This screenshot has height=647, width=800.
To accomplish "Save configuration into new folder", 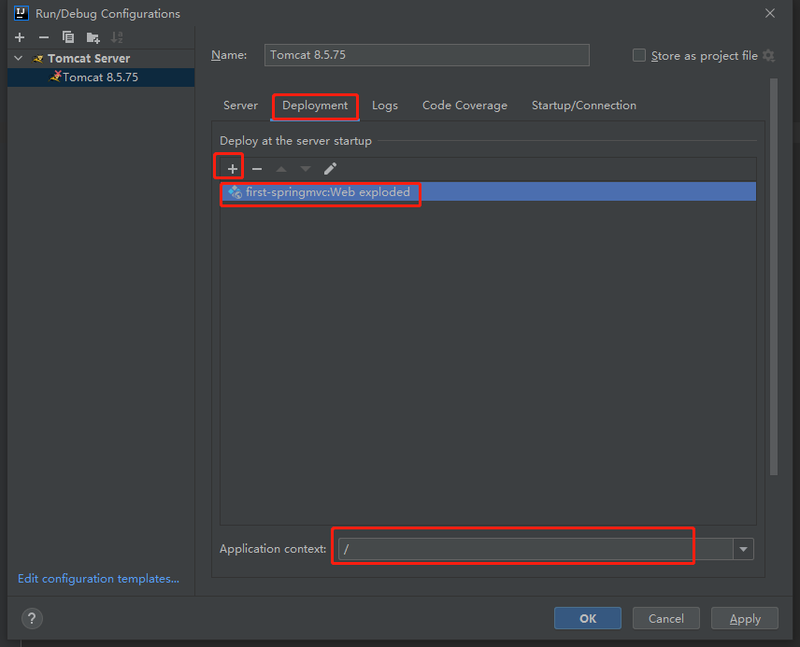I will 93,37.
